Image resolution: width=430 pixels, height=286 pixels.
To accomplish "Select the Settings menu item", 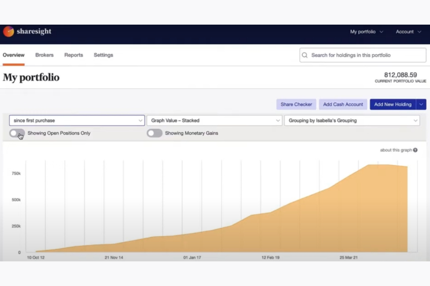I will coord(103,55).
